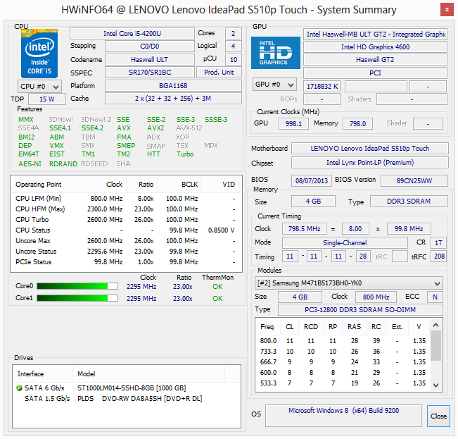This screenshot has height=439, width=458.
Task: Expand the Samsung memory module dropdown
Action: coord(348,283)
